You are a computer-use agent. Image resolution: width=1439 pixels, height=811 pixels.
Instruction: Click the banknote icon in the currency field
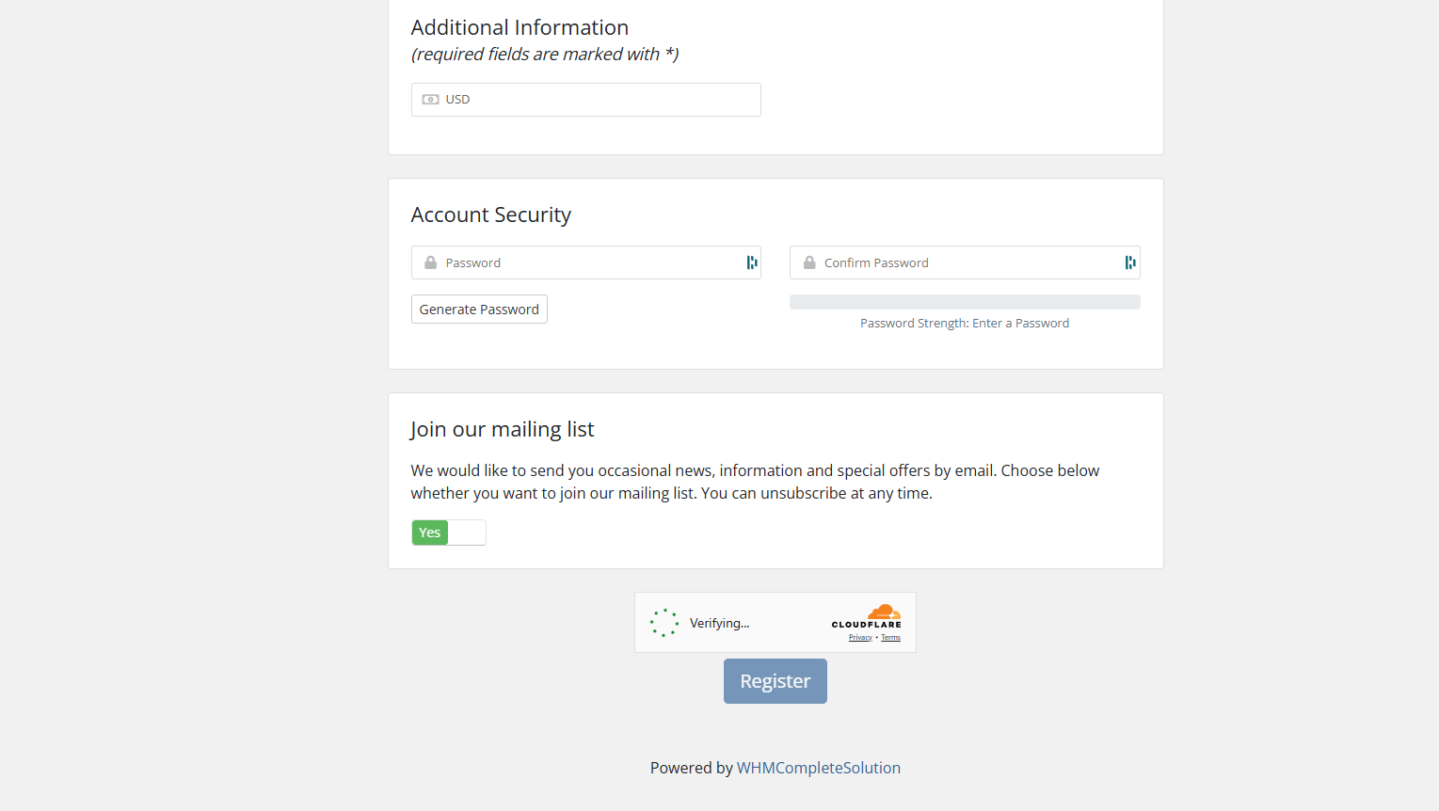point(430,100)
